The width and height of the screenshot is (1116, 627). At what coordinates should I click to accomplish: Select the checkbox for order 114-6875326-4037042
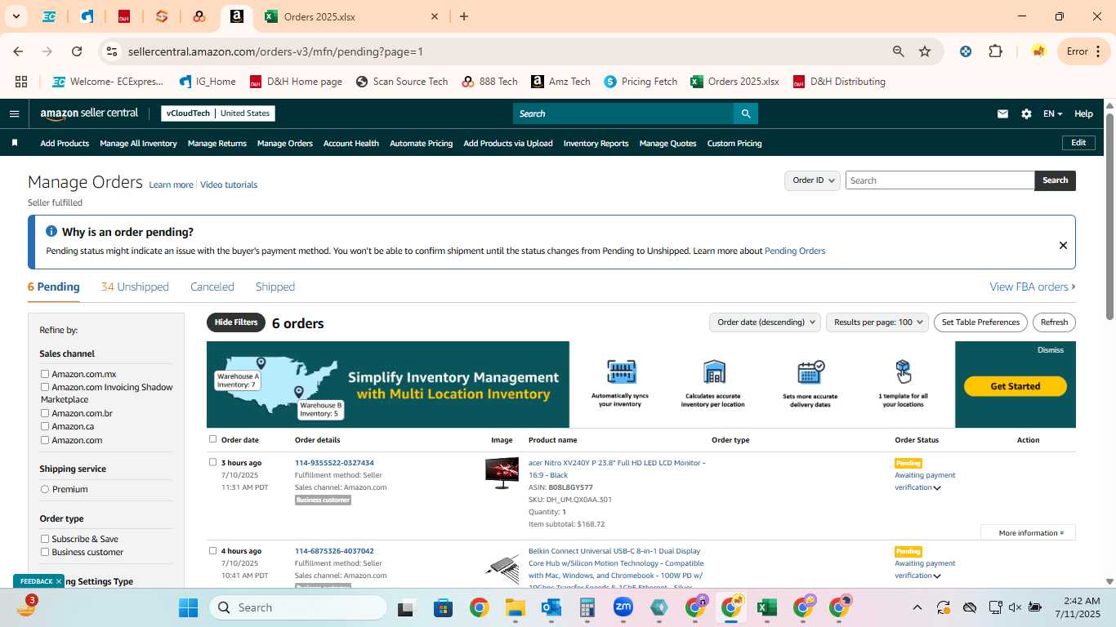pos(213,550)
